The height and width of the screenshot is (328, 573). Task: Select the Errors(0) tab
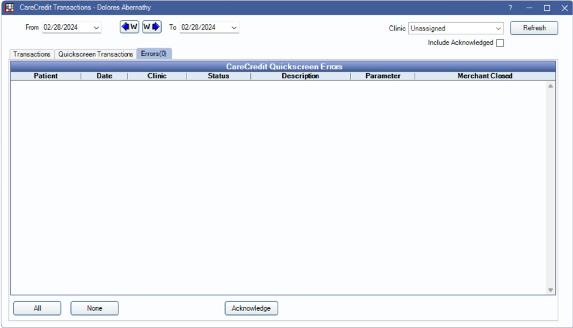coord(154,53)
